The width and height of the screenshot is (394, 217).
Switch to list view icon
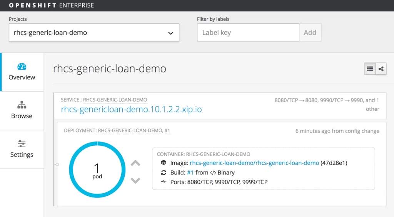tap(370, 69)
